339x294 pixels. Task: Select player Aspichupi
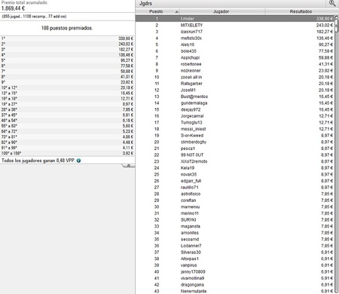point(190,57)
